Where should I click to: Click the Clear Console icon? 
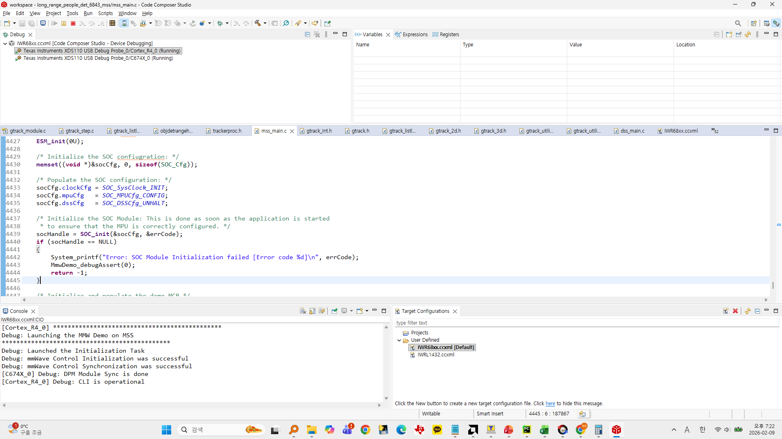303,311
